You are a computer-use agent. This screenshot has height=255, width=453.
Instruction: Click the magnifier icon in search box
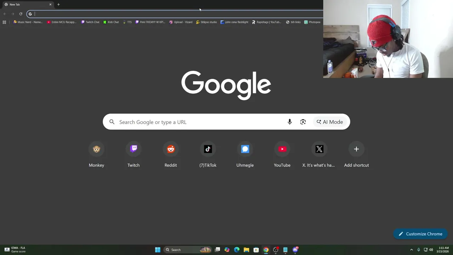pyautogui.click(x=112, y=122)
